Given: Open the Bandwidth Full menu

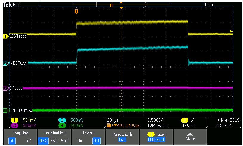Looking at the screenshot, I should [x=122, y=137].
